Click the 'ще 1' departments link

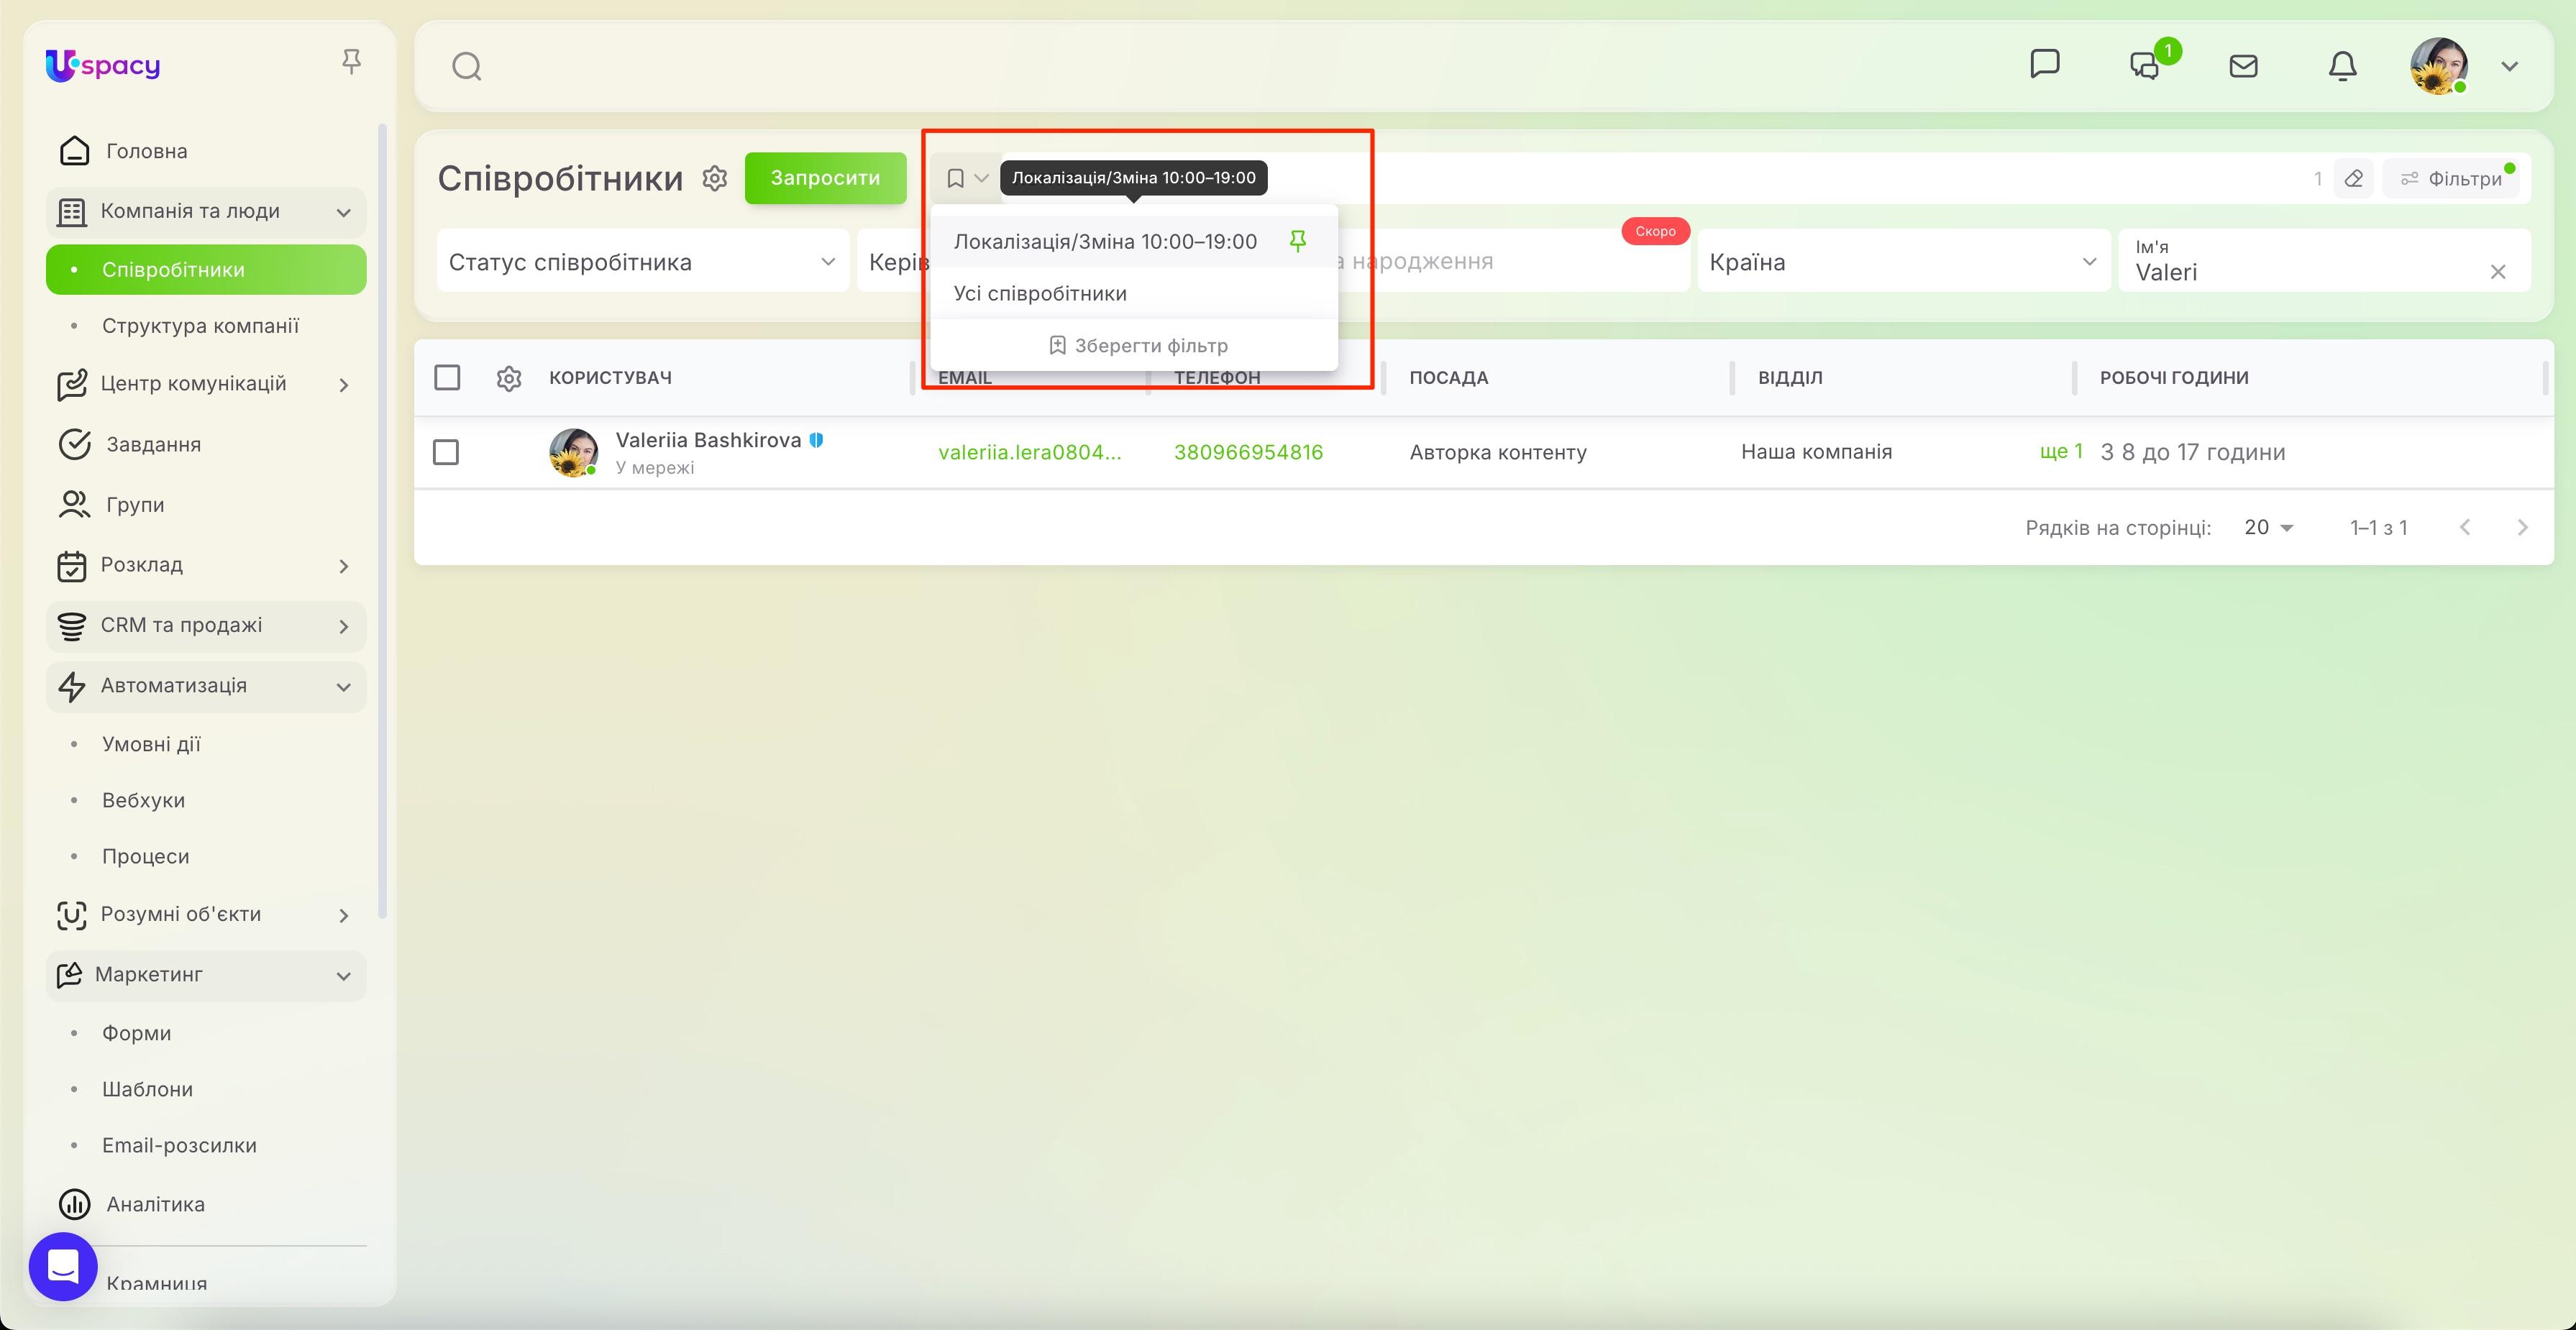click(2061, 451)
